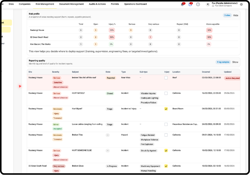
Task: Click the Procedure Failure sub-type tag
Action: (x=148, y=103)
